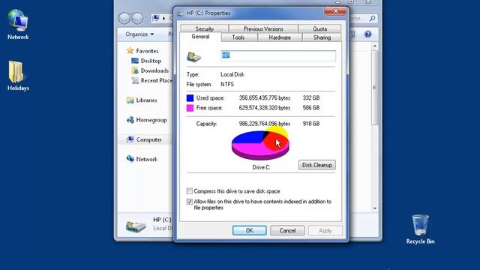
Task: Close the HP (C:) Properties dialog
Action: [x=335, y=11]
